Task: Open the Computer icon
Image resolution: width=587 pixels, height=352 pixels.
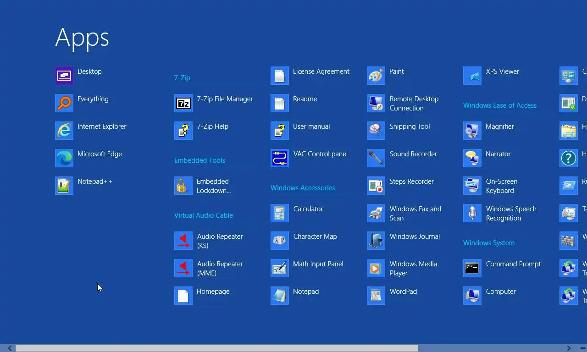Action: [472, 296]
